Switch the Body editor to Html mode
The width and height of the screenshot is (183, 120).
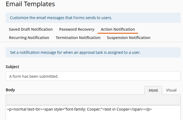[x=153, y=90]
